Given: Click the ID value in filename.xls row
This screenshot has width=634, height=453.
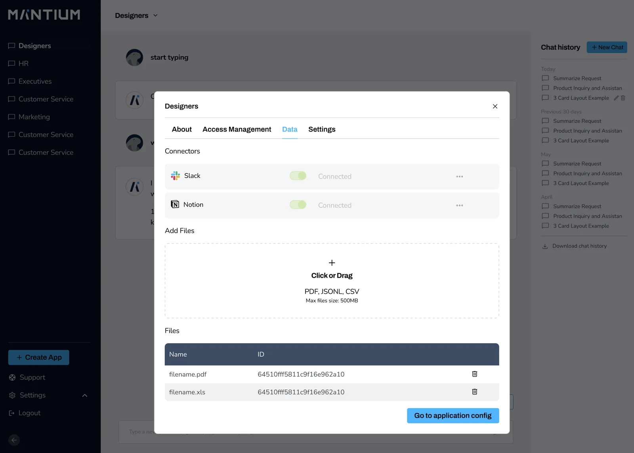Looking at the screenshot, I should [x=301, y=392].
